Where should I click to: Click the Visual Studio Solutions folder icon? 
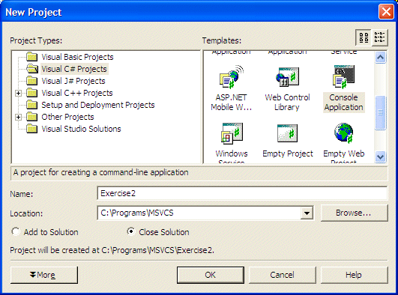click(32, 129)
